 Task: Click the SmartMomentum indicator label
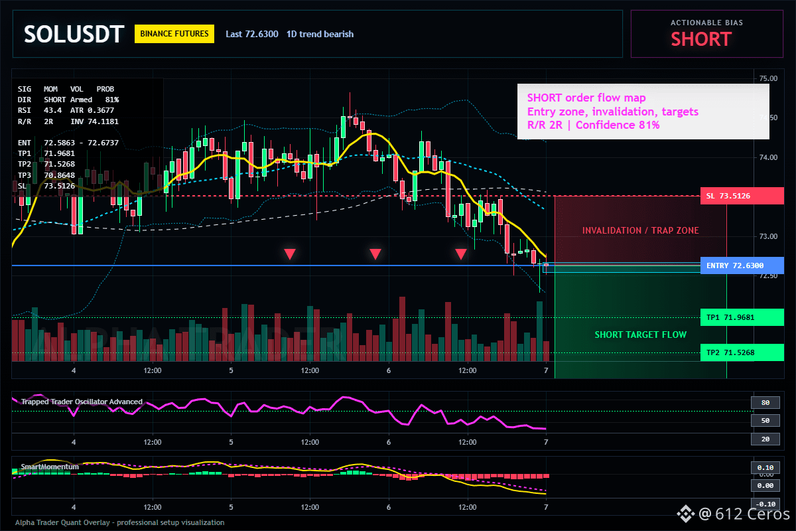point(50,467)
